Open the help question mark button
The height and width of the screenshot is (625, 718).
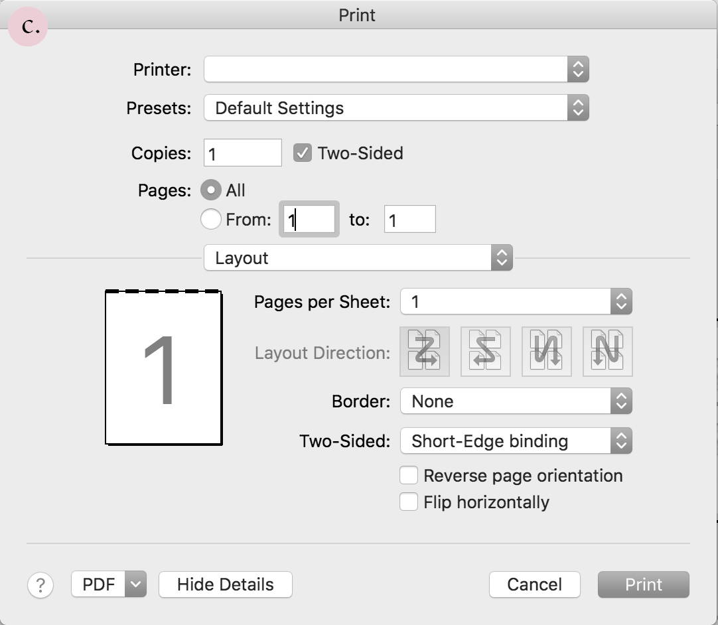click(x=40, y=585)
